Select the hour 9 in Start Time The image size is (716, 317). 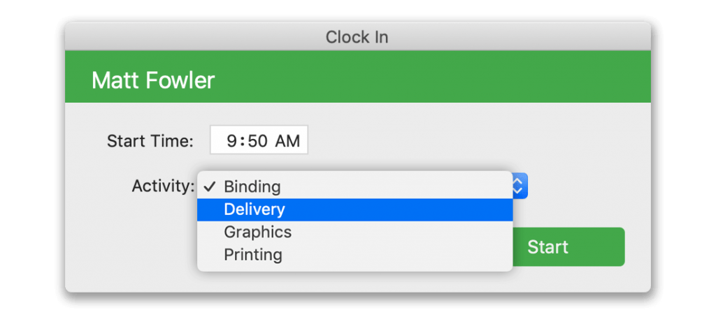pos(232,141)
